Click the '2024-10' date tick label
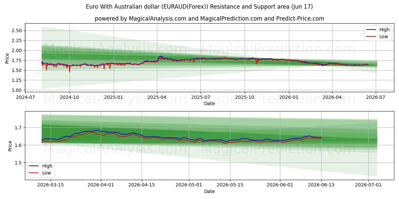399x199 pixels. [69, 97]
